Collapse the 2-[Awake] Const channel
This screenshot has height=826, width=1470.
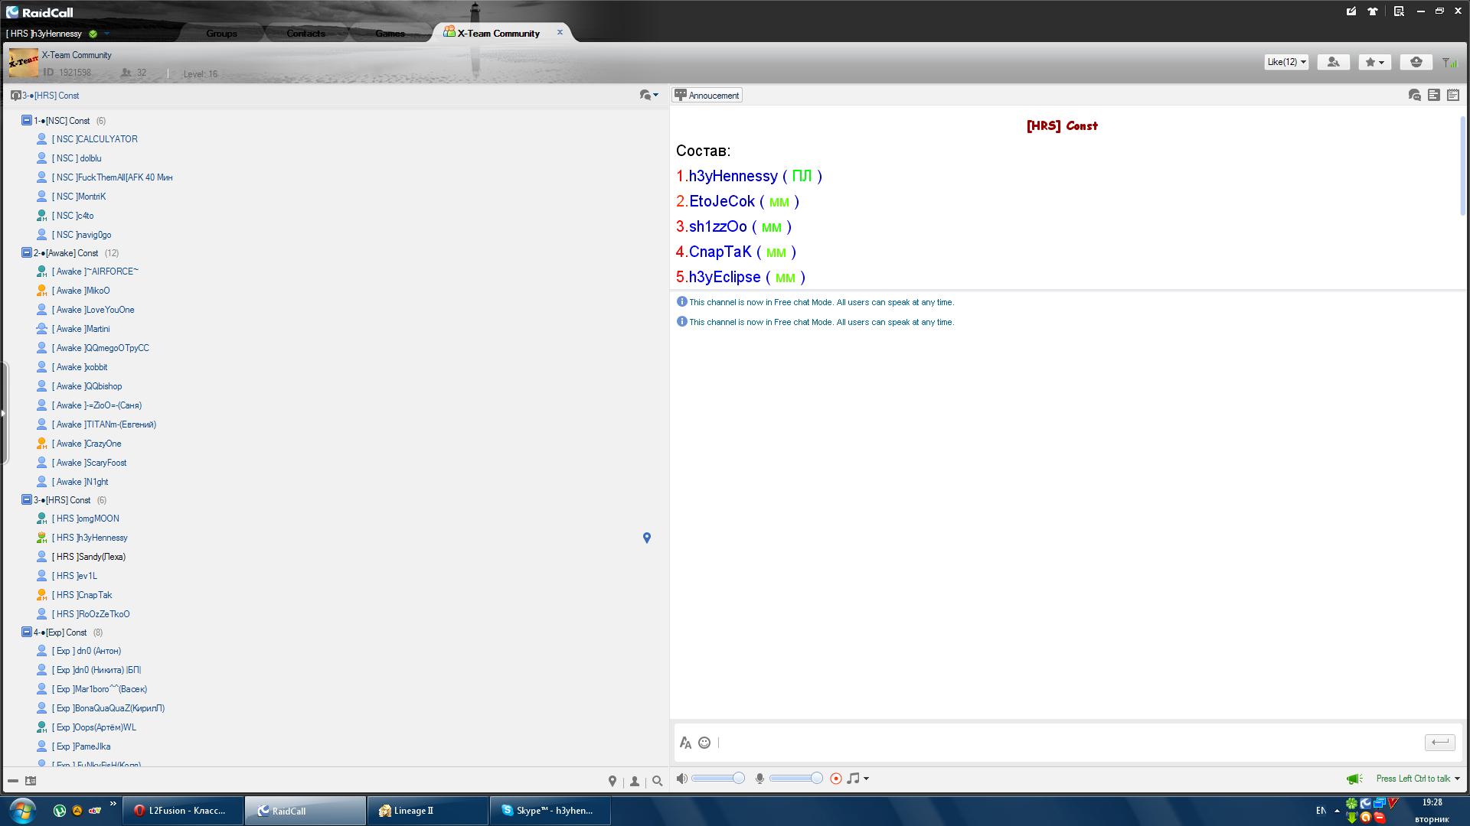[x=26, y=252]
